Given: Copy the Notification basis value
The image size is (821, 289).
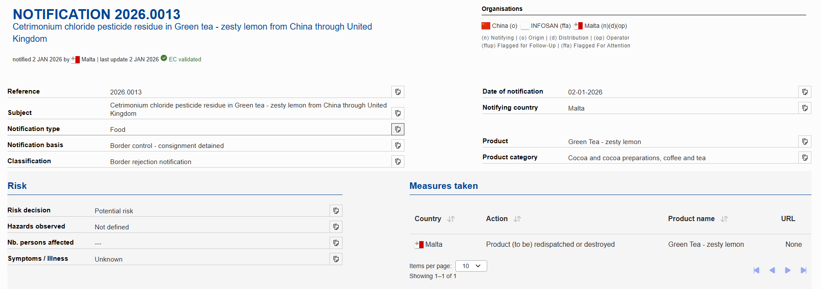Looking at the screenshot, I should pos(398,145).
